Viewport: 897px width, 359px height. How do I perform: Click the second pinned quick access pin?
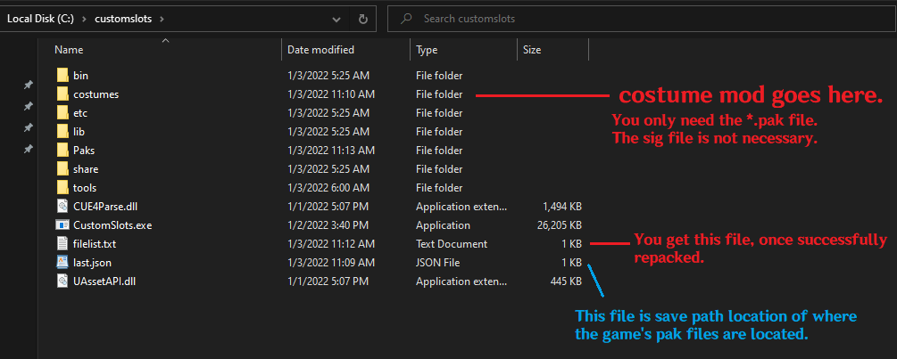(x=28, y=106)
